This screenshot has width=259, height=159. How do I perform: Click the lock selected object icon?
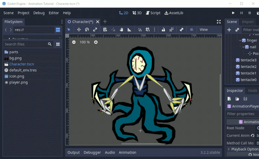(163, 29)
